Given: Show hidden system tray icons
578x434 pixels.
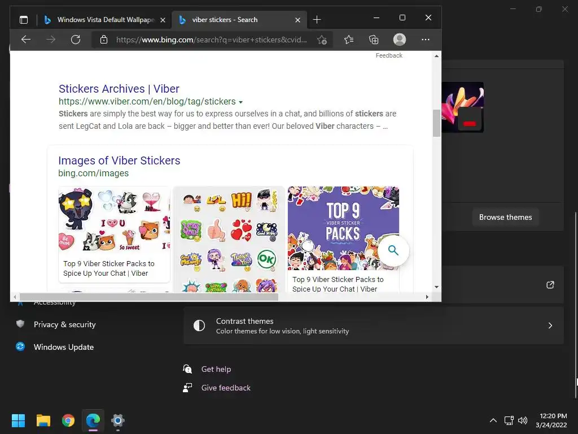Looking at the screenshot, I should [x=493, y=420].
